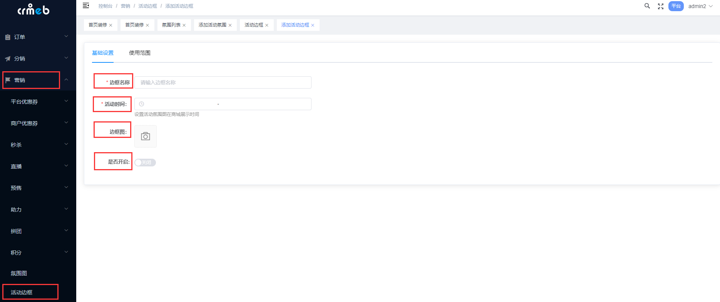720x302 pixels.
Task: Select the 基础设置 tab
Action: tap(103, 53)
